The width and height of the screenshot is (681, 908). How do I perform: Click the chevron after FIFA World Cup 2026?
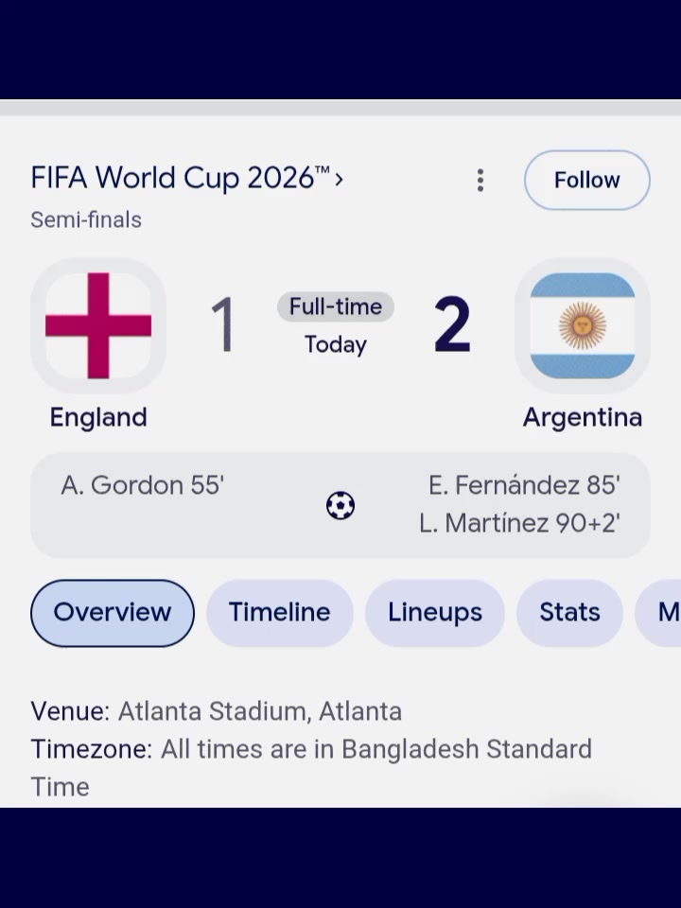[340, 179]
